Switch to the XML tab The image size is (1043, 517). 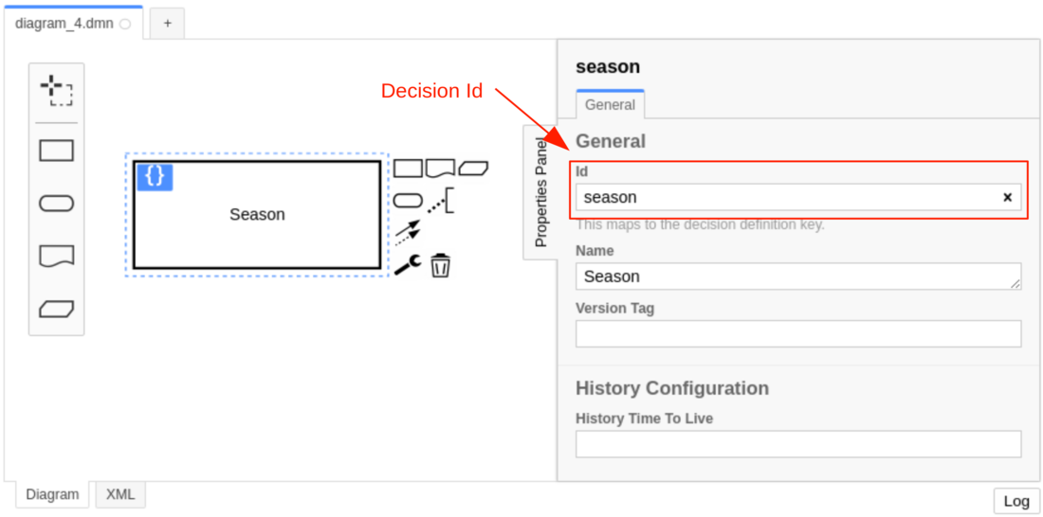coord(120,494)
